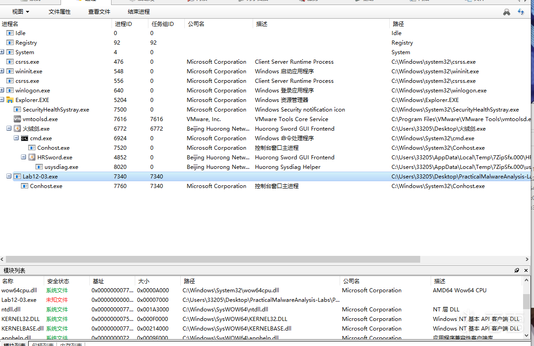This screenshot has height=346, width=534.
Task: Collapse the cmd.exe tree node
Action: pos(16,137)
